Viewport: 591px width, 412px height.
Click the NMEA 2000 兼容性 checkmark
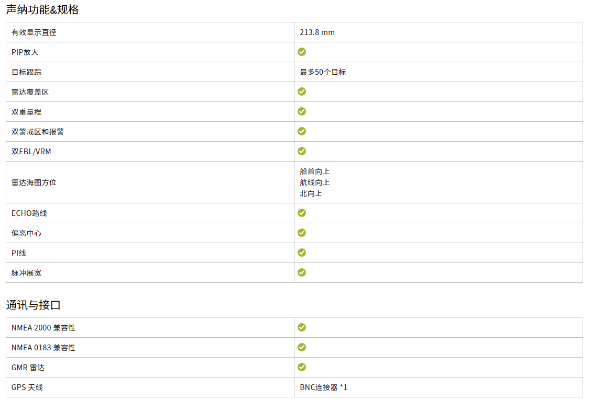click(x=302, y=328)
